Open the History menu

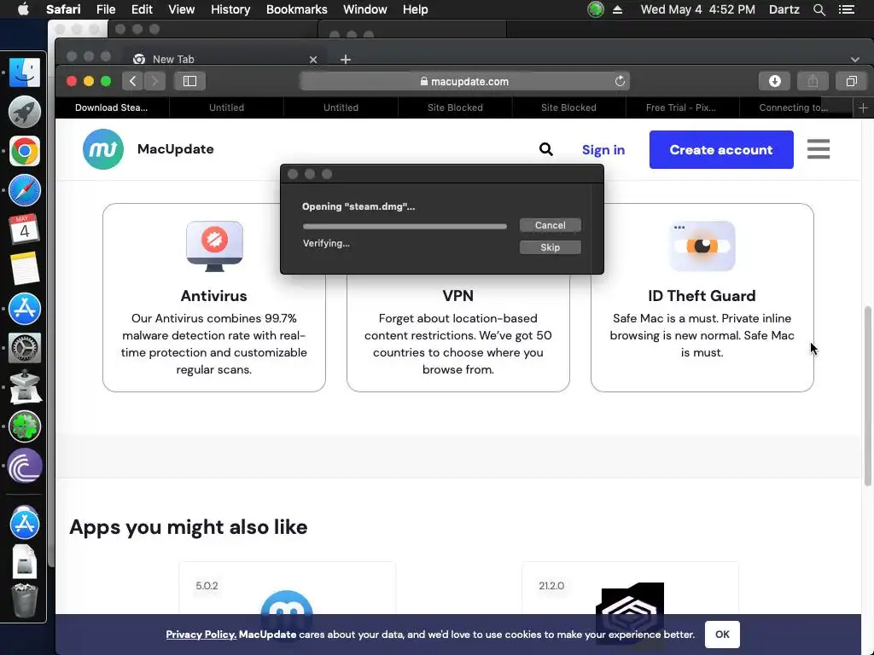[230, 9]
